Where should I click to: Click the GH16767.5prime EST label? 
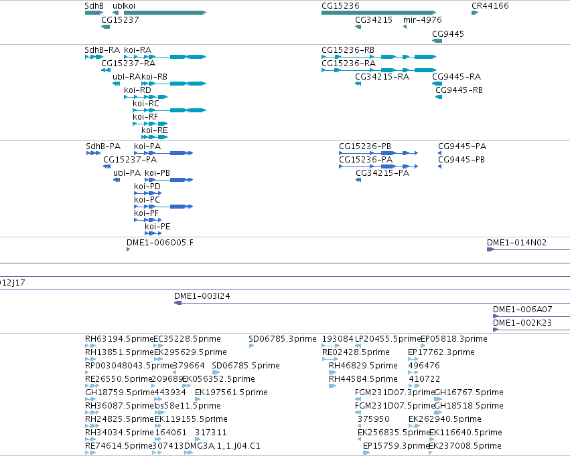[469, 393]
